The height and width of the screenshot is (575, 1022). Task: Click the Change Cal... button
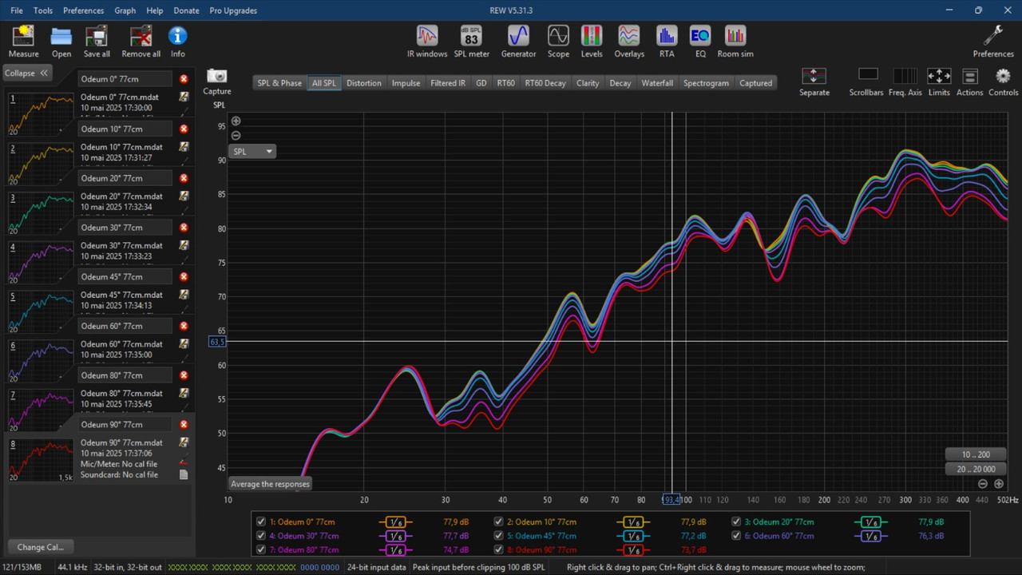point(41,547)
